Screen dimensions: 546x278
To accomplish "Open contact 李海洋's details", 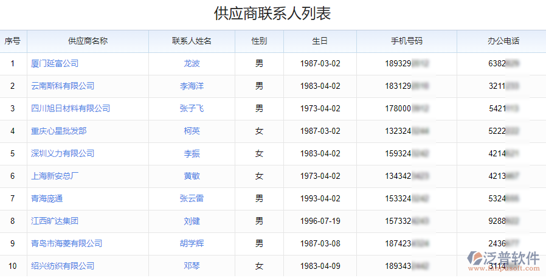I will (x=192, y=86).
